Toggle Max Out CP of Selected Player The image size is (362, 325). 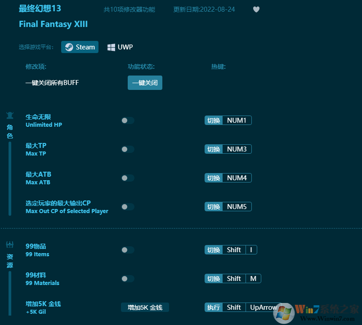point(127,206)
